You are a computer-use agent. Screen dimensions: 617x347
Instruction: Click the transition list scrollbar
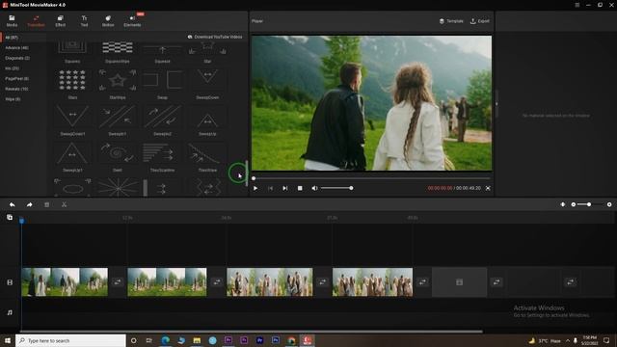(x=247, y=173)
